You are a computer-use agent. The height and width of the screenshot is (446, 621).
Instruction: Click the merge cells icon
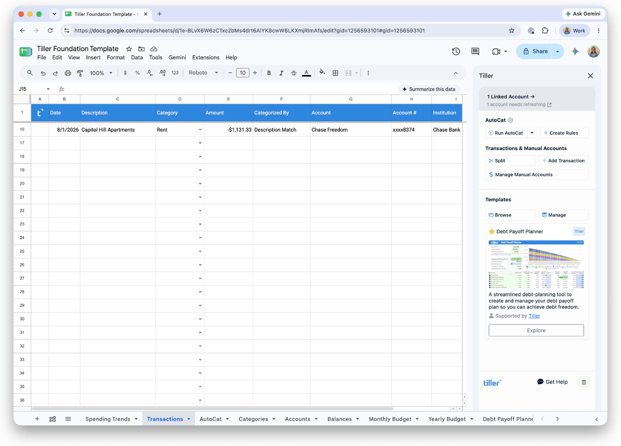pos(348,73)
